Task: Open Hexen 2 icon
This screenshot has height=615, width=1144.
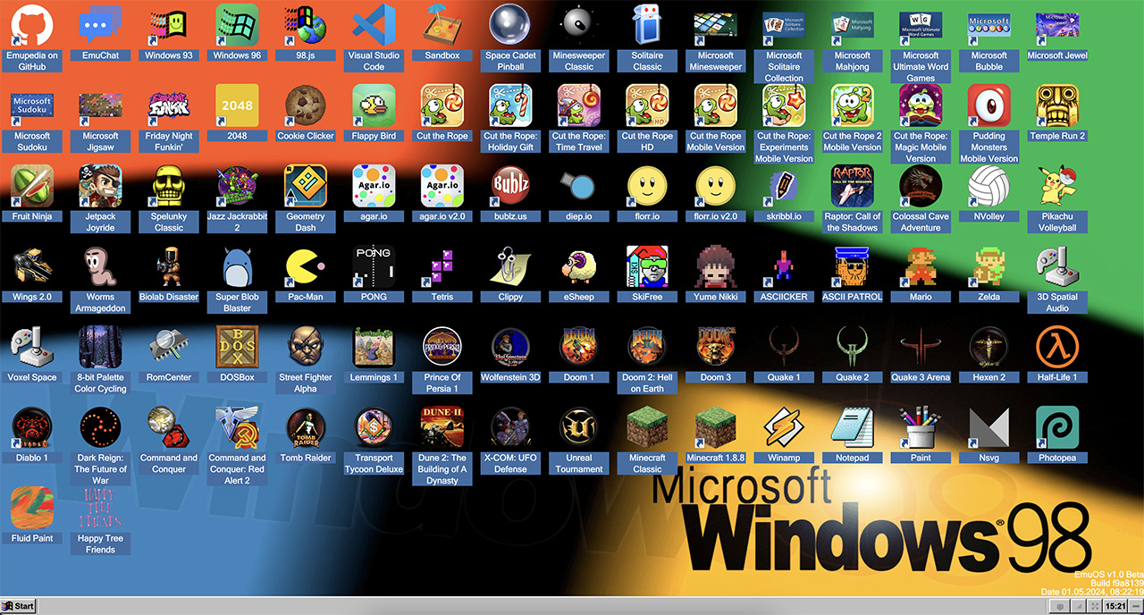Action: pyautogui.click(x=989, y=347)
